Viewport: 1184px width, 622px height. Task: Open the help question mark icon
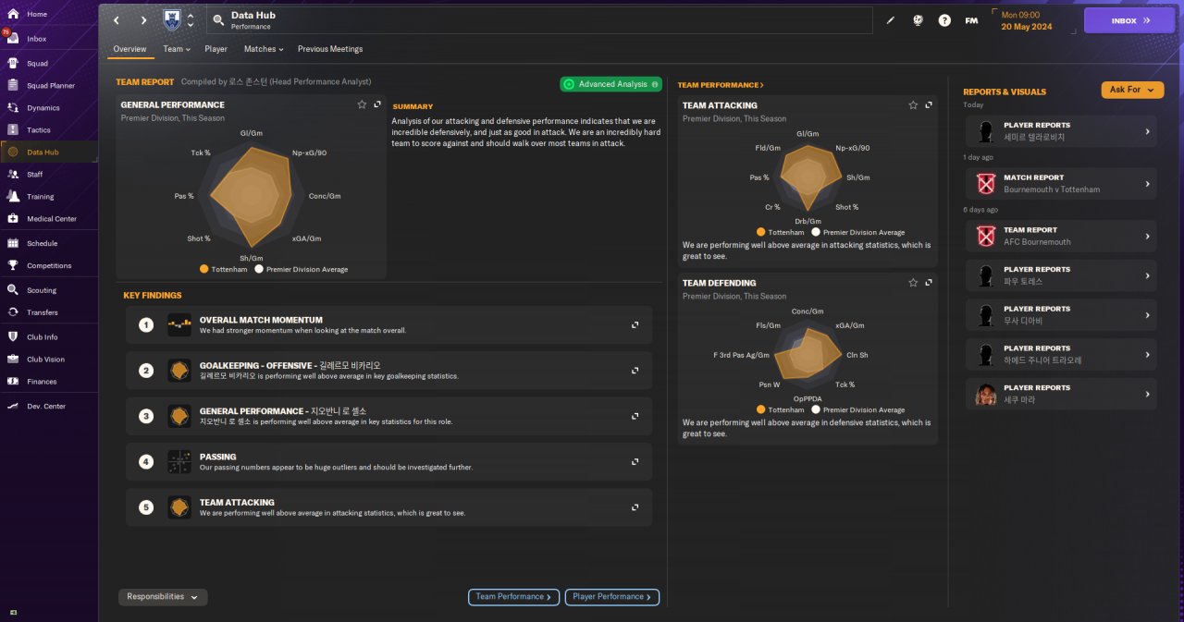pos(944,20)
